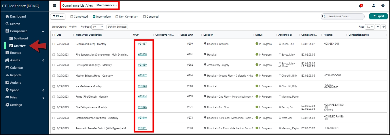
Task: Sort by the Status column header
Action: click(x=259, y=35)
